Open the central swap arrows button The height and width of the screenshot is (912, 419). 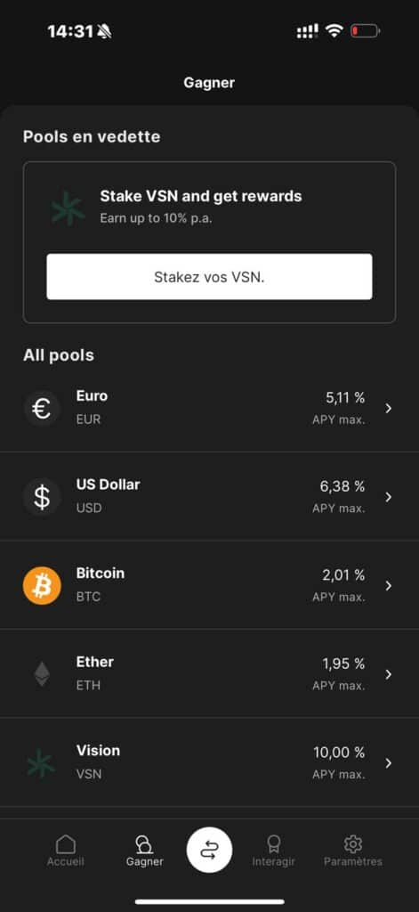pos(209,850)
